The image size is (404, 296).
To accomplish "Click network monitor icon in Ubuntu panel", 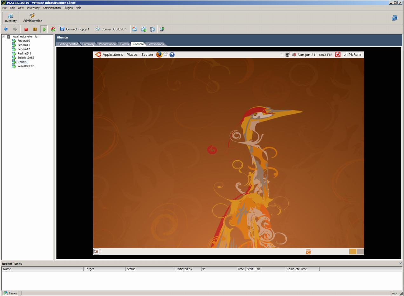I will pyautogui.click(x=287, y=55).
